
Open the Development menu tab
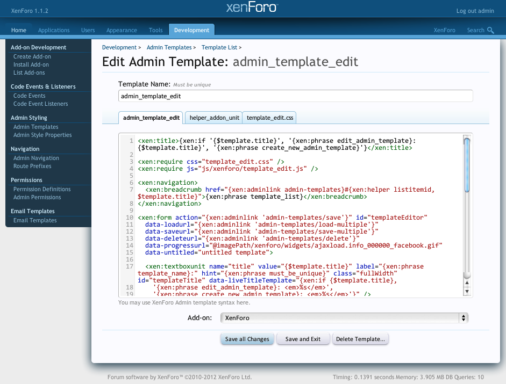191,30
